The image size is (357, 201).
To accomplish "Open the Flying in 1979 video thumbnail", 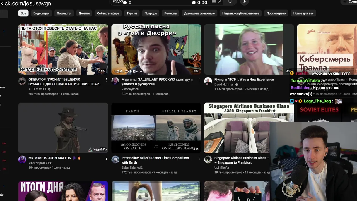I will (x=249, y=49).
